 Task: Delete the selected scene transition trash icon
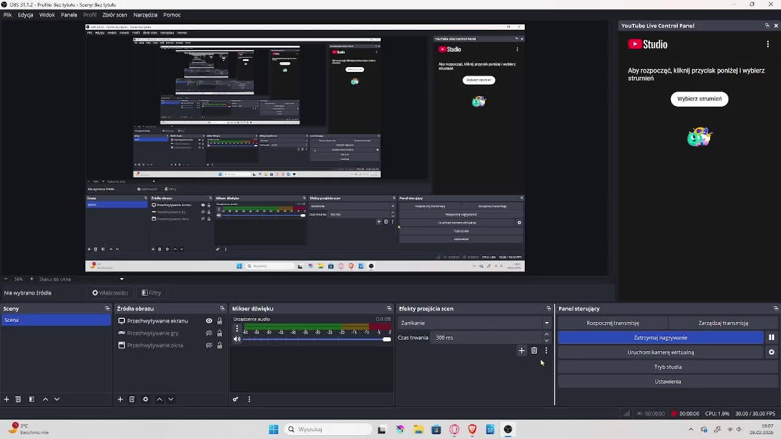point(534,351)
